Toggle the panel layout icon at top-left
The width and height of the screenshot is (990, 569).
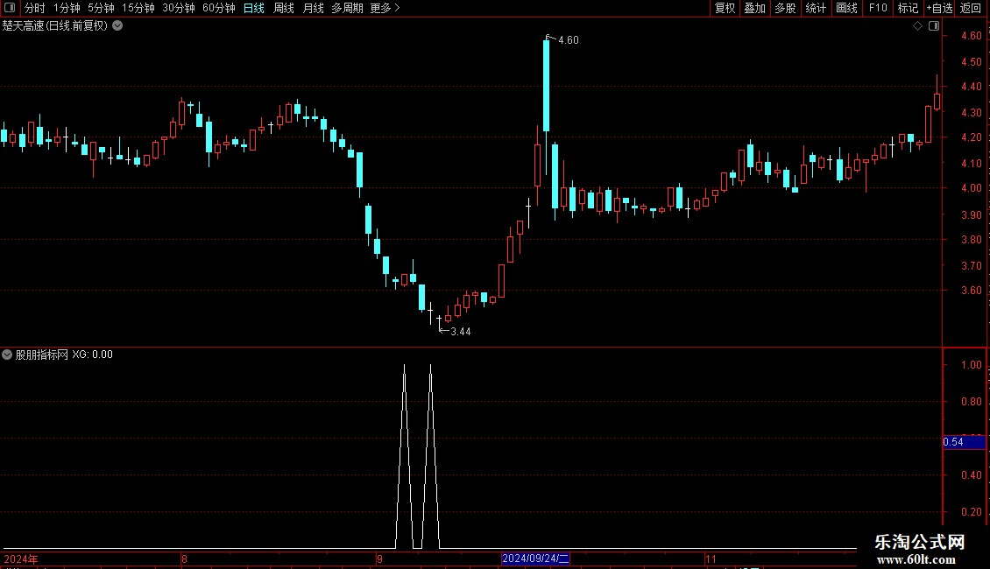10,8
